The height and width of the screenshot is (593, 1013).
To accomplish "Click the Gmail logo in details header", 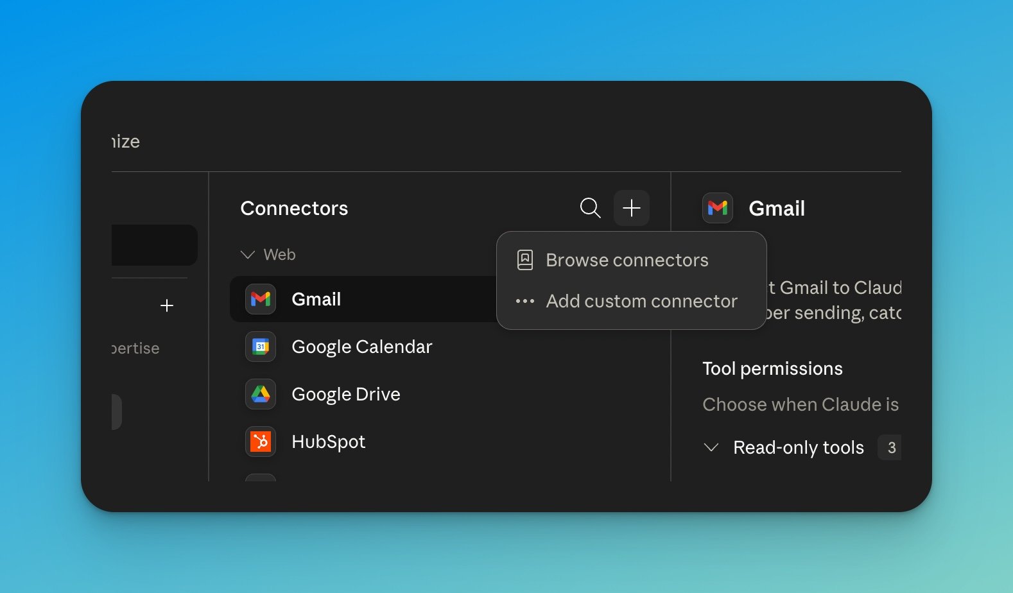I will point(718,208).
